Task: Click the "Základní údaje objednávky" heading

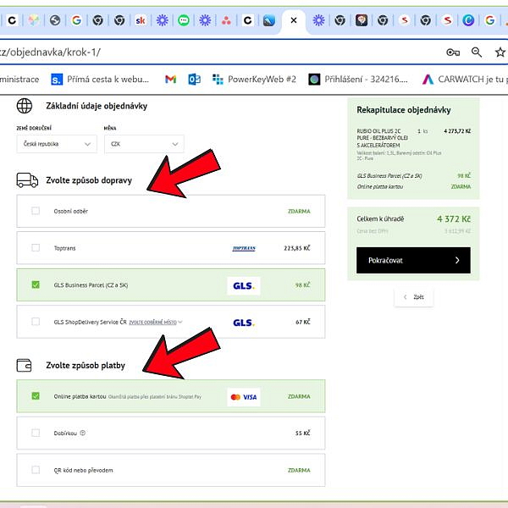Action: click(97, 106)
